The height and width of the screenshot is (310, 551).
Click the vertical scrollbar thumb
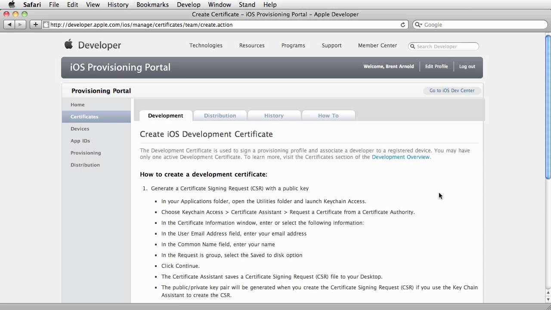548,107
